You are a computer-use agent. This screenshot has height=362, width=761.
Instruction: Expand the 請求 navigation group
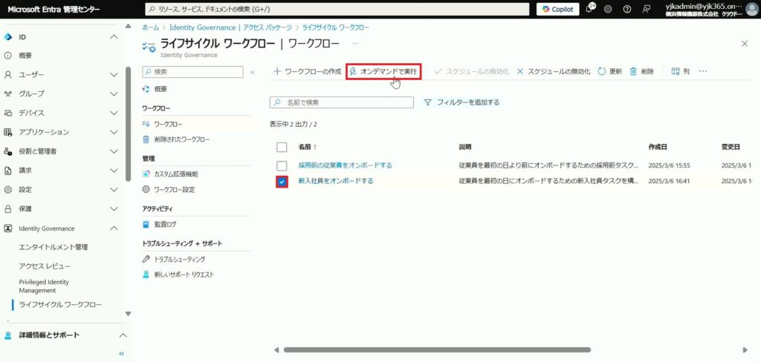tap(114, 171)
